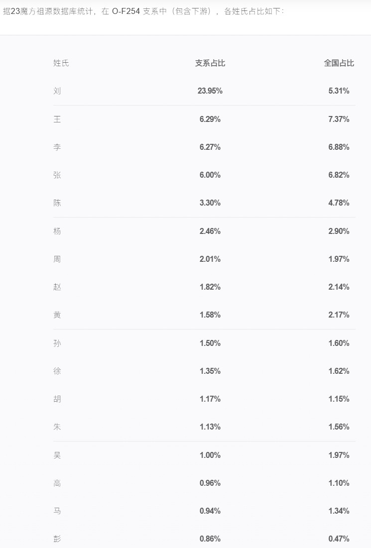Select the surname 刘 in the table
371x548 pixels.
tap(57, 91)
